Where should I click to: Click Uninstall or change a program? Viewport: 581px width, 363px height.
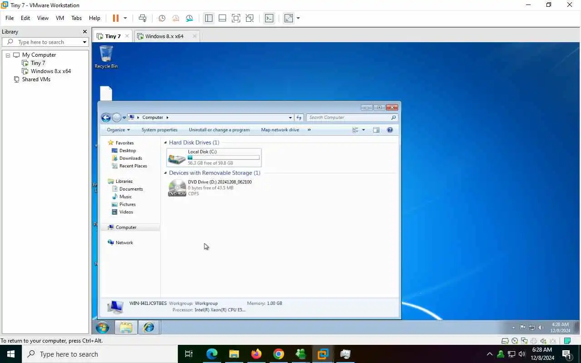pos(219,130)
